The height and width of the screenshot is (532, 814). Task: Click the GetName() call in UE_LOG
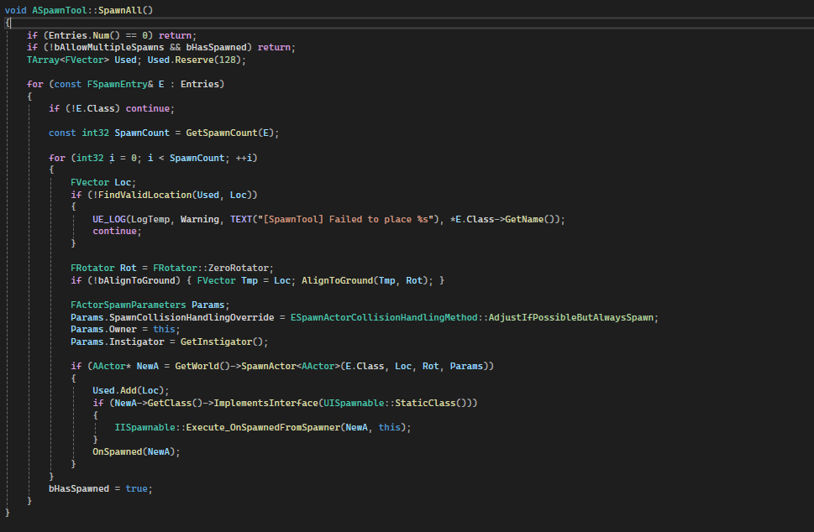(x=529, y=219)
